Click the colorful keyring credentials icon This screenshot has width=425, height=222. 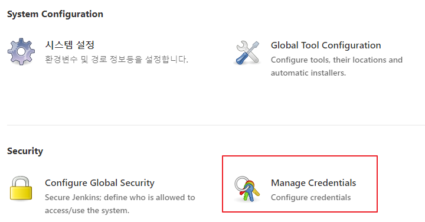pyautogui.click(x=247, y=189)
